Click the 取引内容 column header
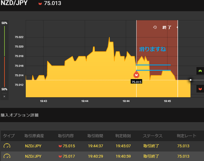 pyautogui.click(x=66, y=136)
